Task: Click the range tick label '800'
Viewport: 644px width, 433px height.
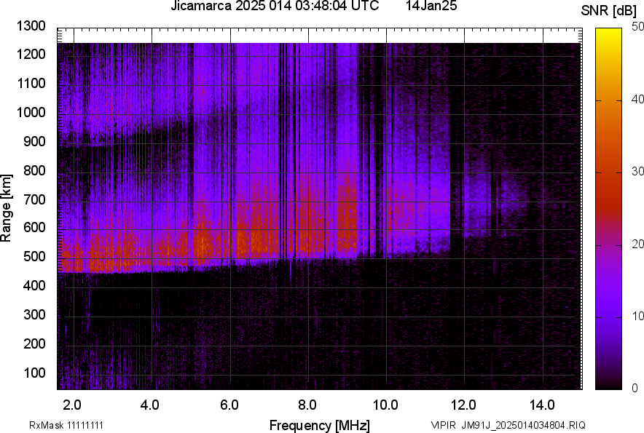Action: [x=34, y=170]
